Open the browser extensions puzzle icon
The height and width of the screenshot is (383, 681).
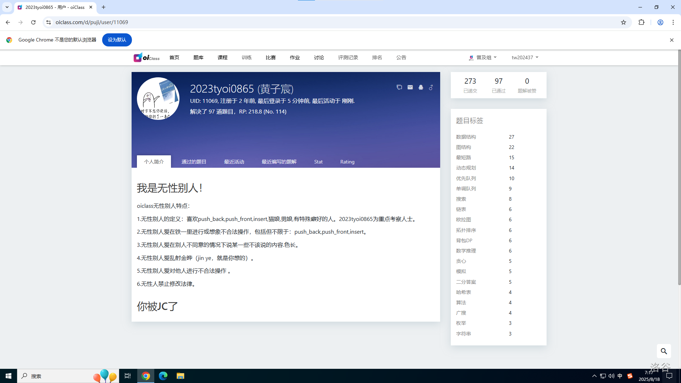pos(642,22)
